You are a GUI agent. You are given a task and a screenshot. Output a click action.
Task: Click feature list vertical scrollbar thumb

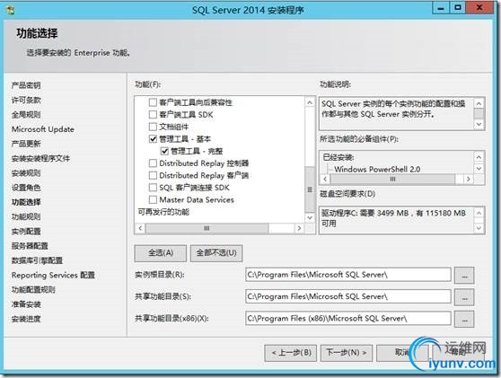coord(310,189)
